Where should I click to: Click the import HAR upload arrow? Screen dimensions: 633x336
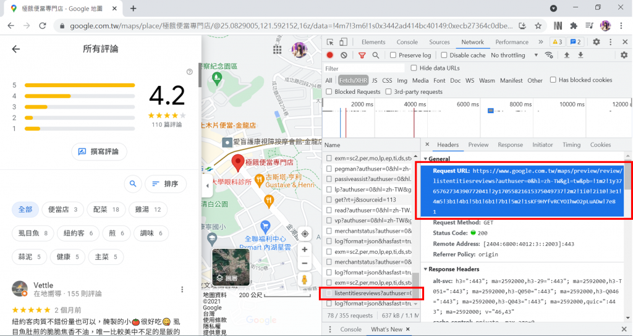pyautogui.click(x=567, y=55)
